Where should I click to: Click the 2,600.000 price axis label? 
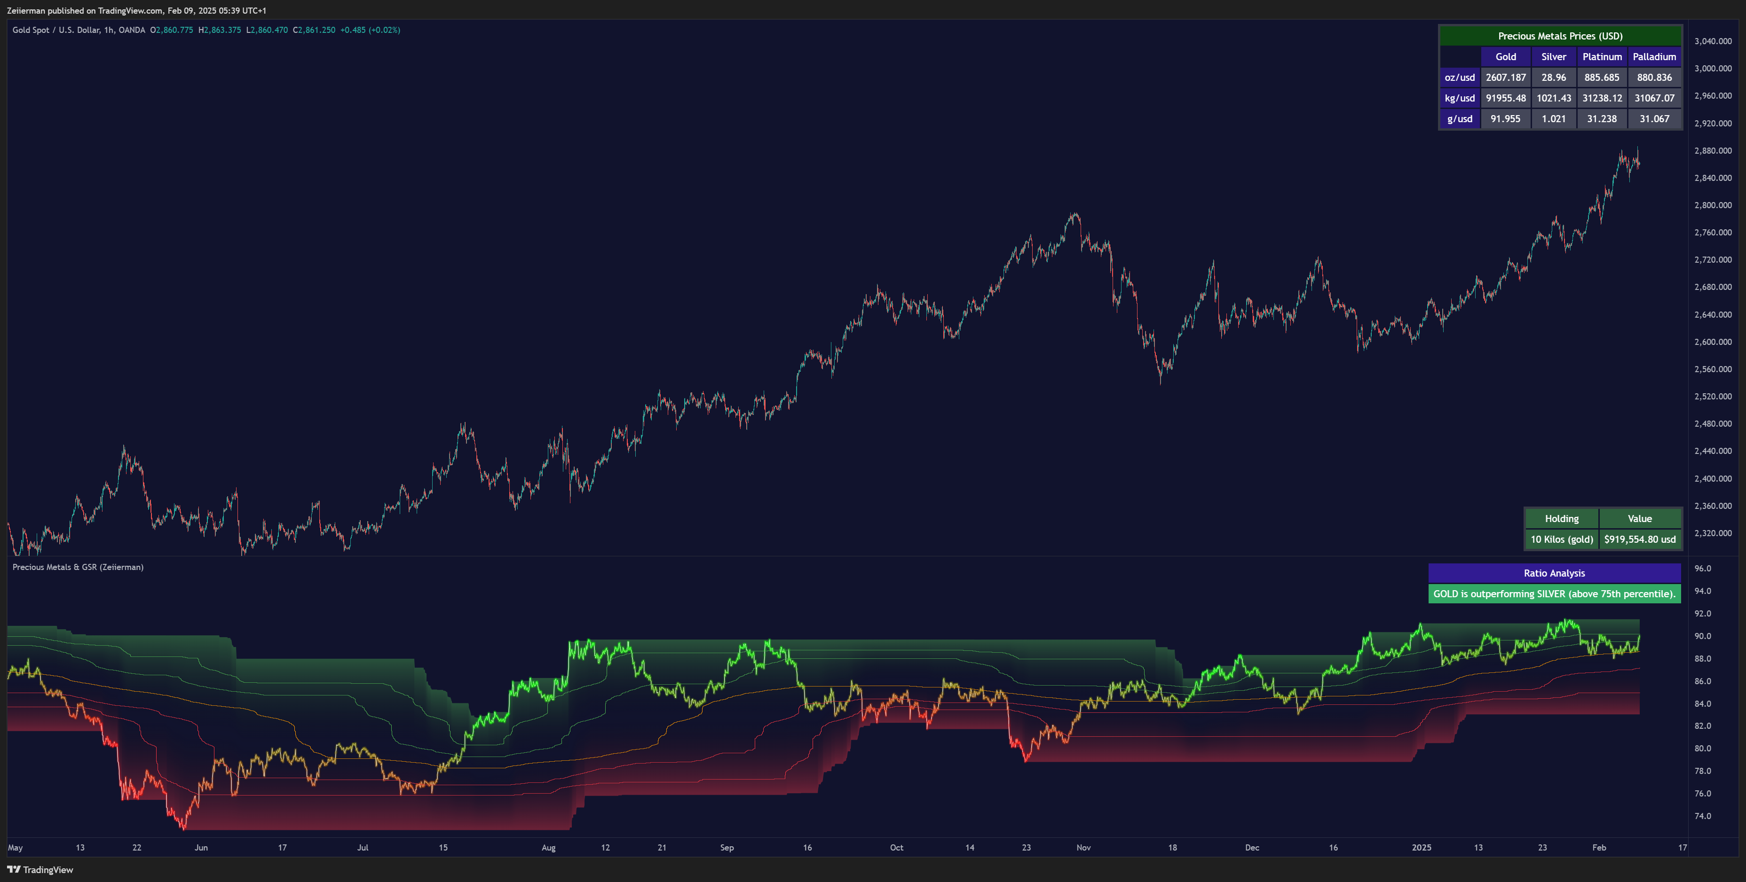point(1713,342)
